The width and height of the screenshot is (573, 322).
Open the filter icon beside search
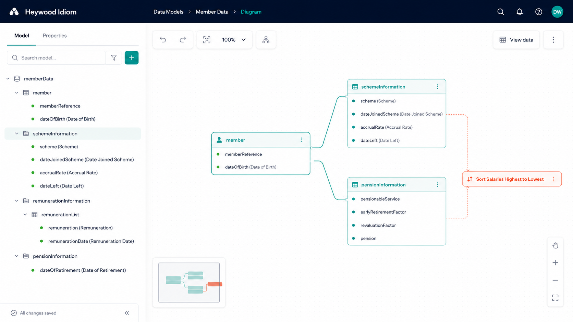click(114, 58)
